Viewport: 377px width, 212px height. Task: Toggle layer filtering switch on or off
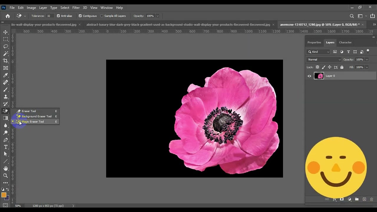point(368,51)
